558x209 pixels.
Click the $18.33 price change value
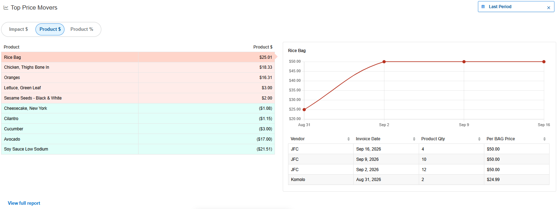coord(266,67)
